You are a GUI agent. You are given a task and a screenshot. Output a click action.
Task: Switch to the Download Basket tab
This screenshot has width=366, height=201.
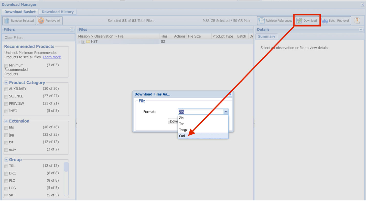(x=20, y=12)
